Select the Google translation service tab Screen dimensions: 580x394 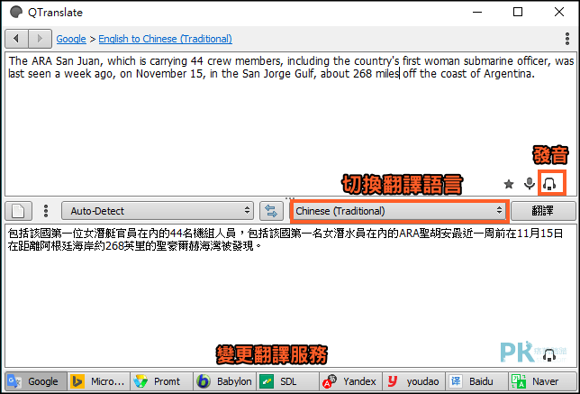tap(36, 381)
